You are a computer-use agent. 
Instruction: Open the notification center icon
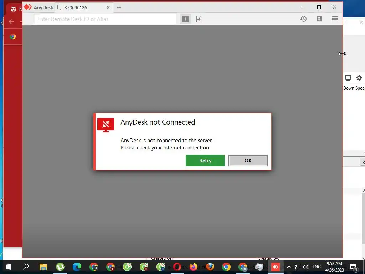pyautogui.click(x=354, y=267)
